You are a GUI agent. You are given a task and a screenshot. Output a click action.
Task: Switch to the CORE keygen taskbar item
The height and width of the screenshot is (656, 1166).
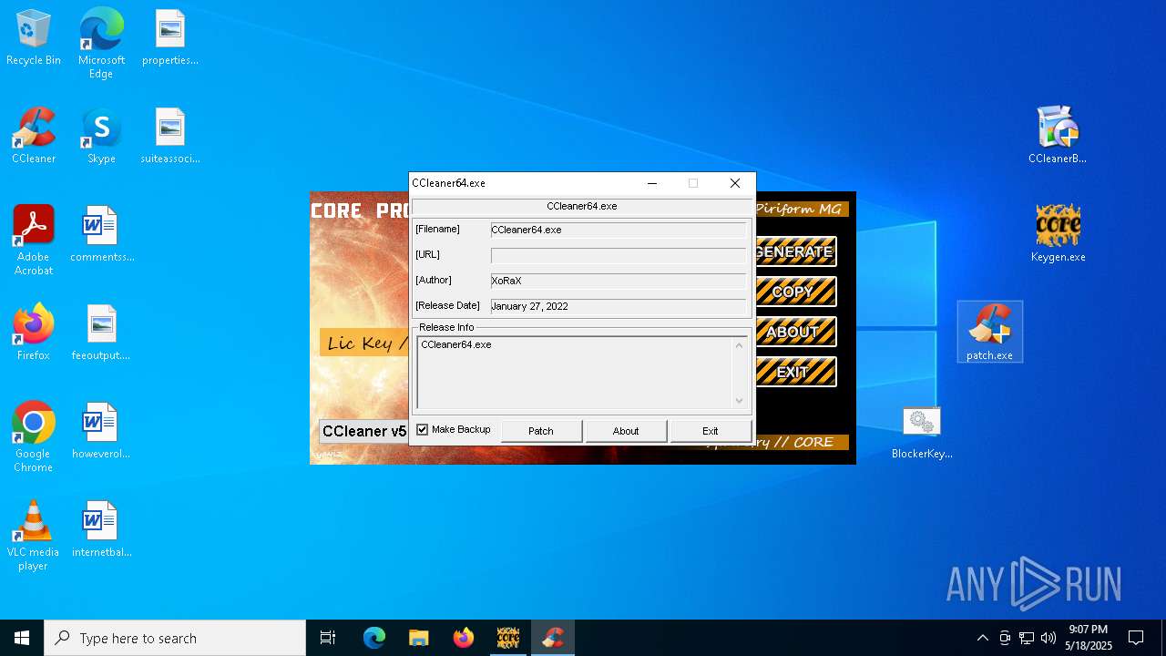tap(507, 638)
